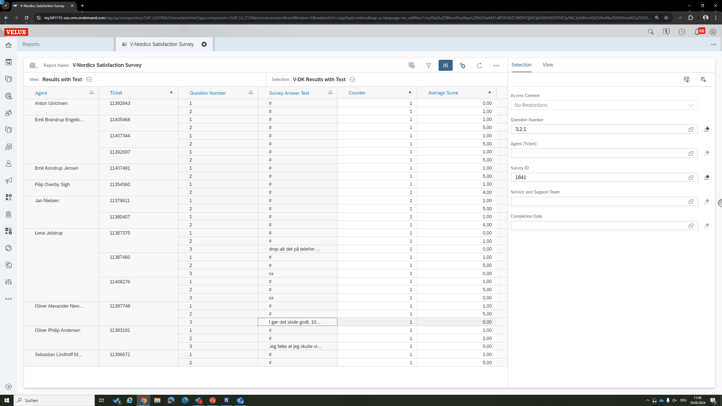Click the Ticket column header
This screenshot has height=406, width=722.
116,93
